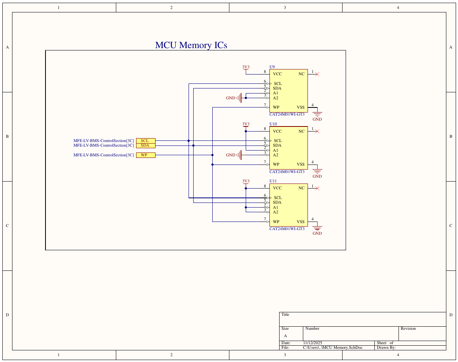Click the no-connect X on U10 NC pin
458x362 pixels.
318,132
